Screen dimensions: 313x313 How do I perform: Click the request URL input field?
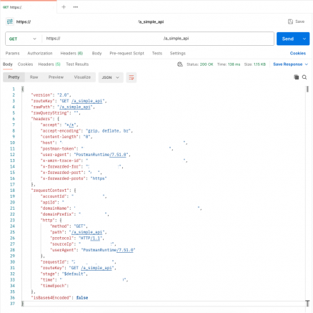pyautogui.click(x=158, y=39)
